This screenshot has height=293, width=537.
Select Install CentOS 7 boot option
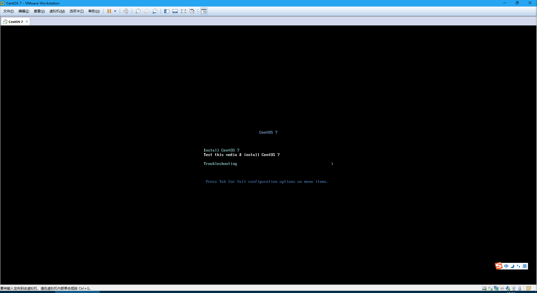tap(222, 150)
